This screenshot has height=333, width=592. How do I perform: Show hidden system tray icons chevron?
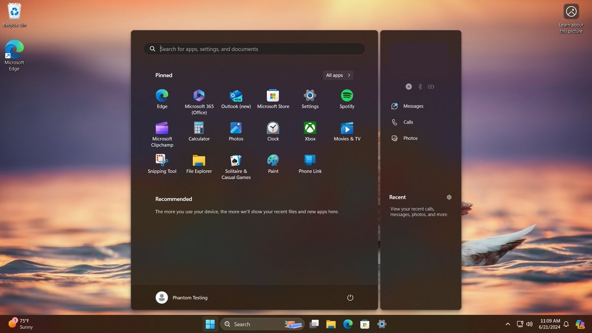point(508,324)
